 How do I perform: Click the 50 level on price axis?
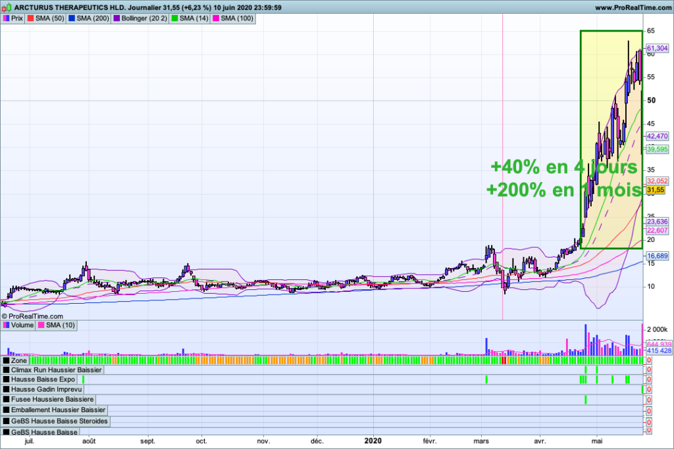point(651,101)
